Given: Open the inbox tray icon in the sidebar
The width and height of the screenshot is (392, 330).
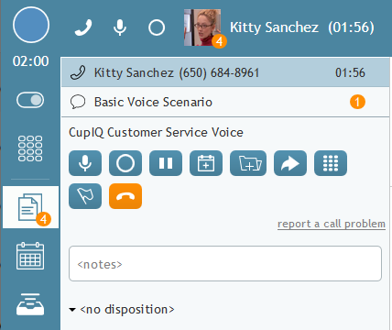Looking at the screenshot, I should (30, 304).
